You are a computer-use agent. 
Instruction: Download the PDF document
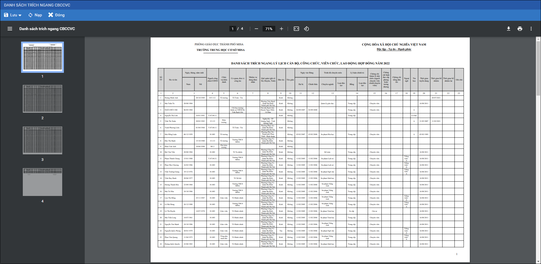click(509, 29)
